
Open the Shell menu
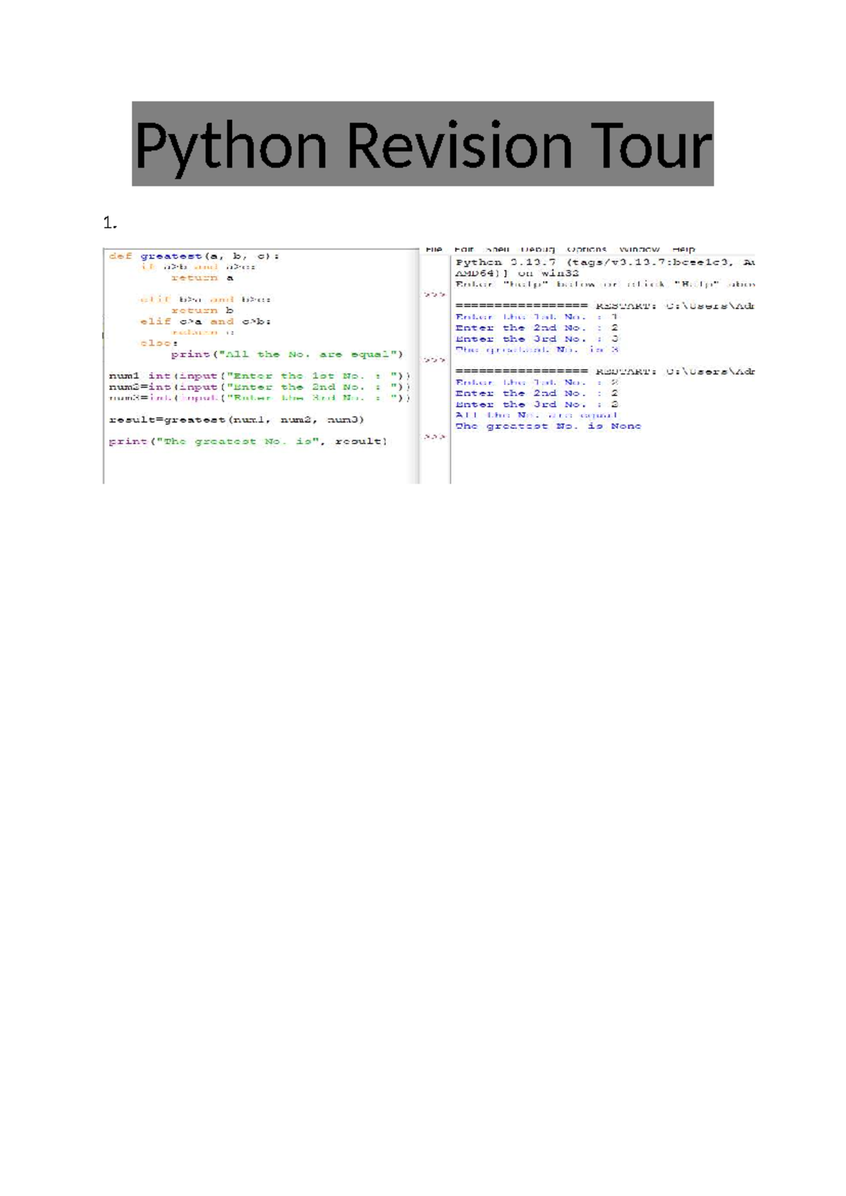pyautogui.click(x=497, y=249)
